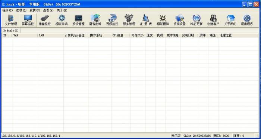Viewport: 261px width, 139px height.
Task: Click the 创建客户 create client icon
Action: 213,20
